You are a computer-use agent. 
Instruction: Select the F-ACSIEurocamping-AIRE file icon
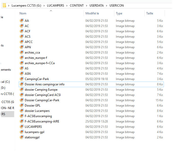(x=21, y=121)
